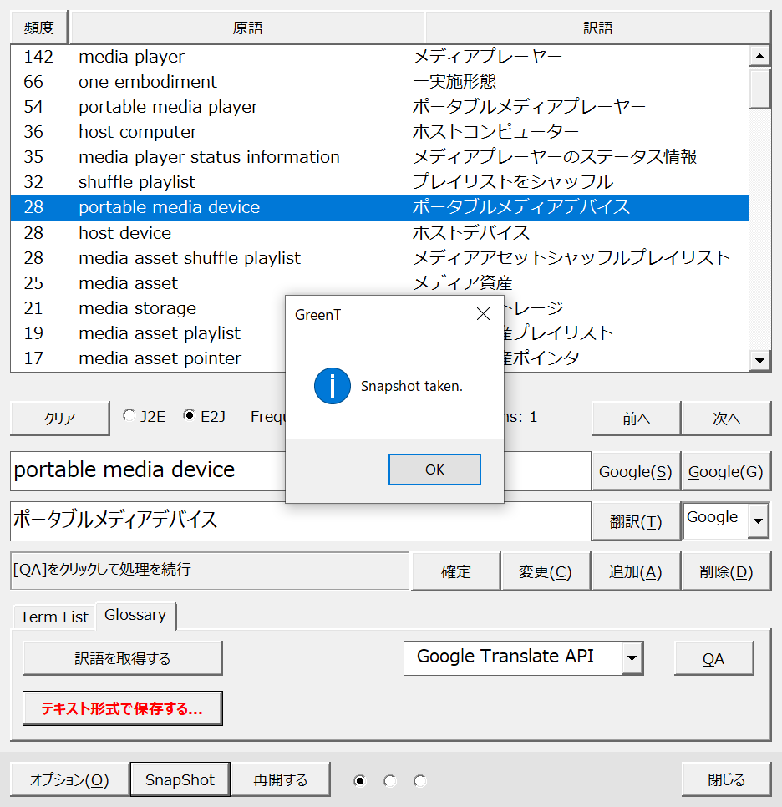
Task: Click the source term input field
Action: coord(142,470)
